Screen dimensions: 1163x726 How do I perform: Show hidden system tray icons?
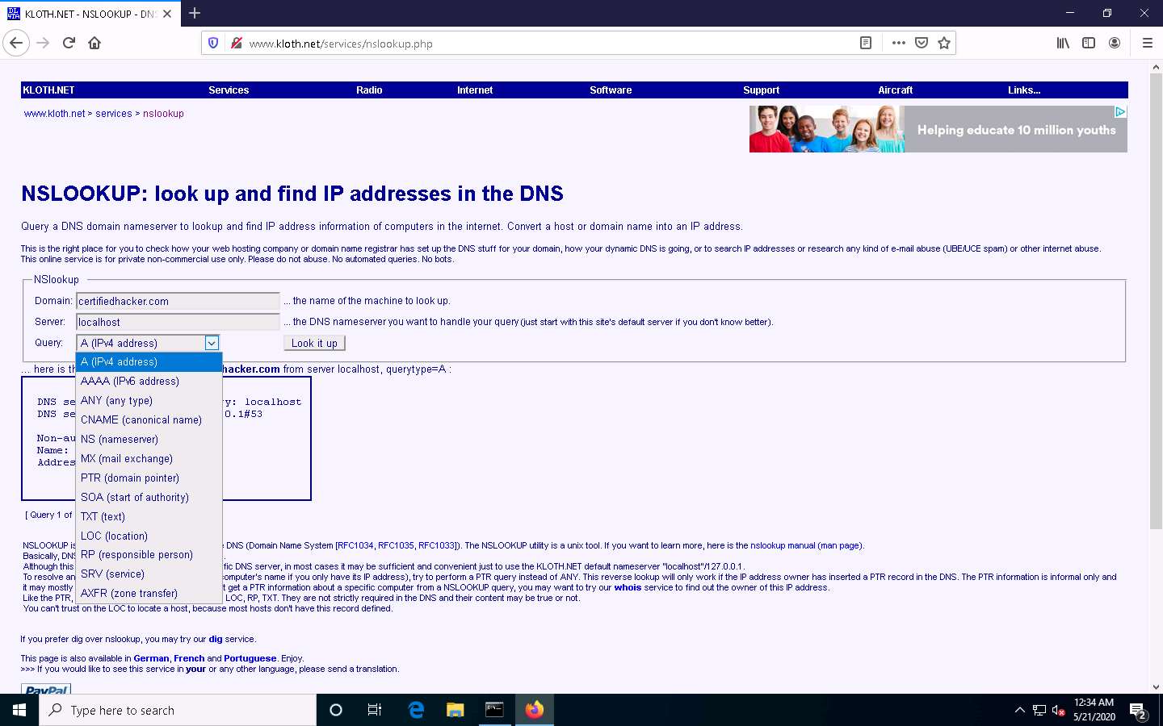(x=1019, y=710)
